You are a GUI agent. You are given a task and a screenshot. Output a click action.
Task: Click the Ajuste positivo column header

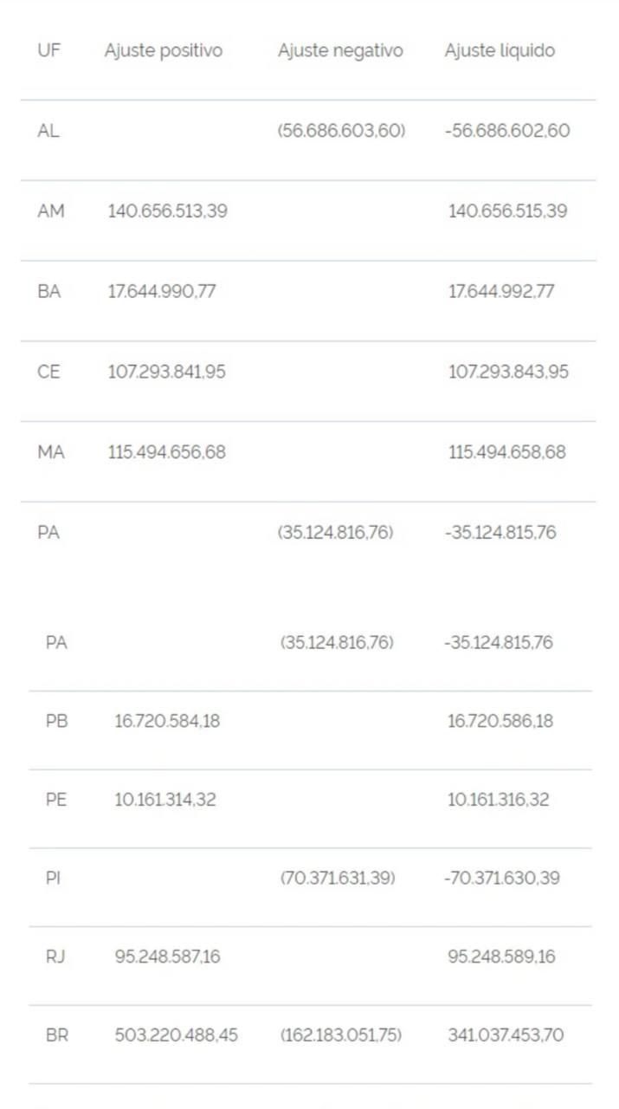tap(163, 50)
